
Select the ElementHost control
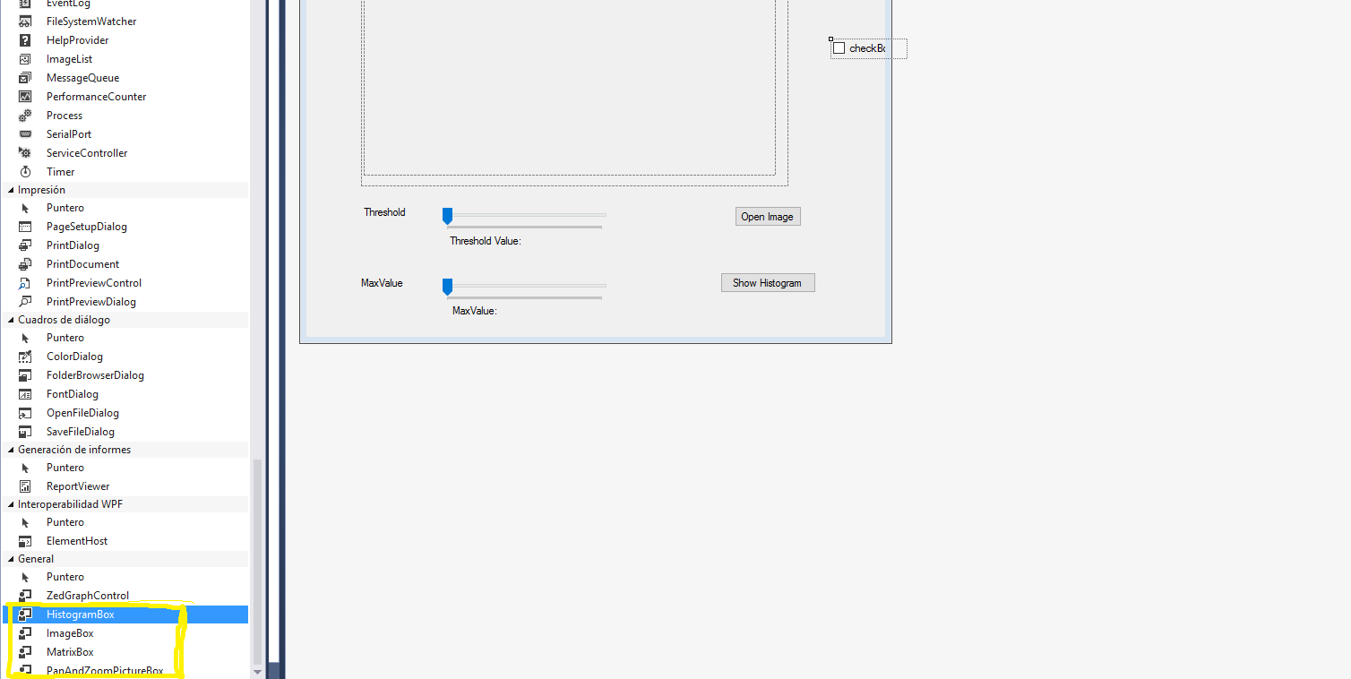pos(76,540)
